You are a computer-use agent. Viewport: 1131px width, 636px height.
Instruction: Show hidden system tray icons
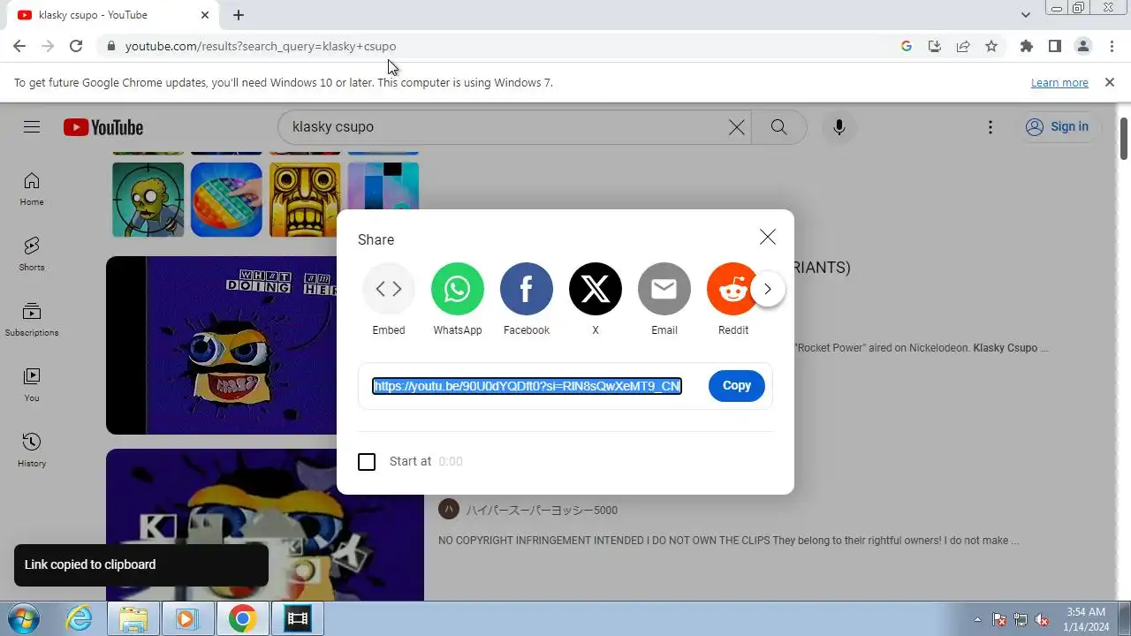[977, 619]
